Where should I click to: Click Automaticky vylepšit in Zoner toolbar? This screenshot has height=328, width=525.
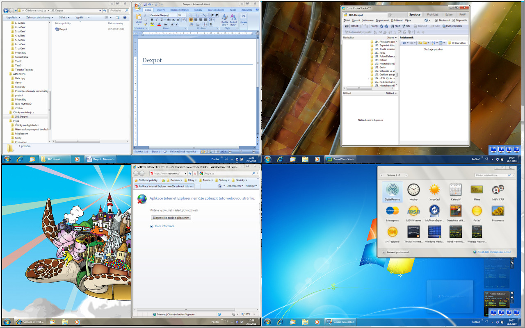click(358, 32)
